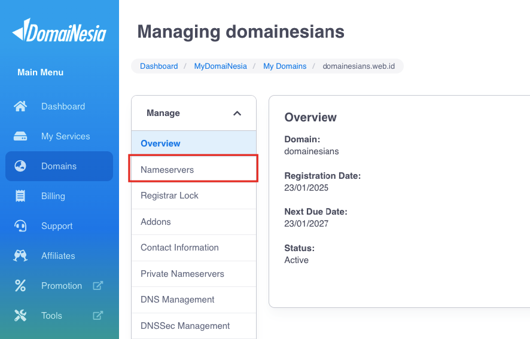Viewport: 530px width, 339px height.
Task: Click external link icon beside Promotion
Action: click(x=98, y=286)
